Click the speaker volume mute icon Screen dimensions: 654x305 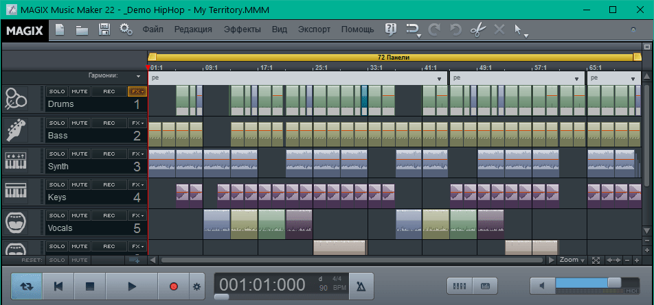click(x=542, y=286)
